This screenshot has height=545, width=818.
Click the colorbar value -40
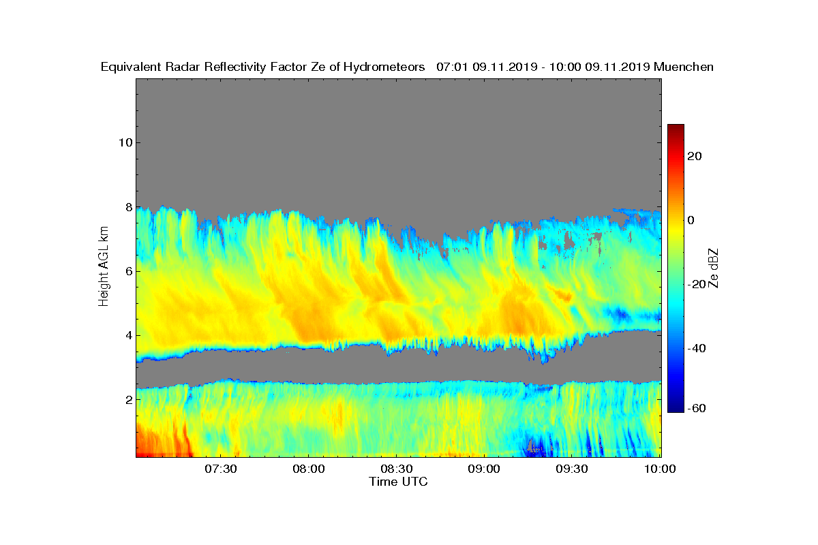tap(695, 348)
